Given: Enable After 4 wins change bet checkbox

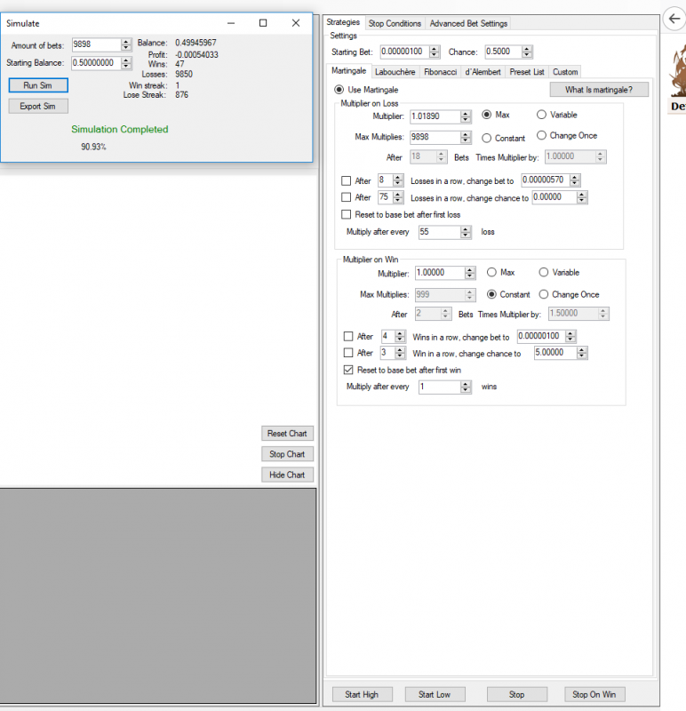Looking at the screenshot, I should click(x=348, y=337).
